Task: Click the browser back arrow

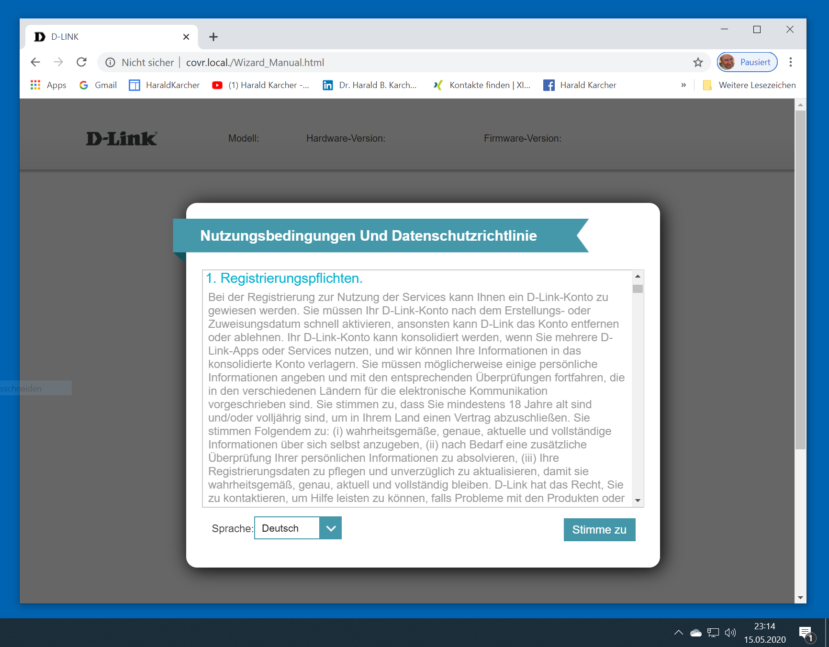Action: 35,62
